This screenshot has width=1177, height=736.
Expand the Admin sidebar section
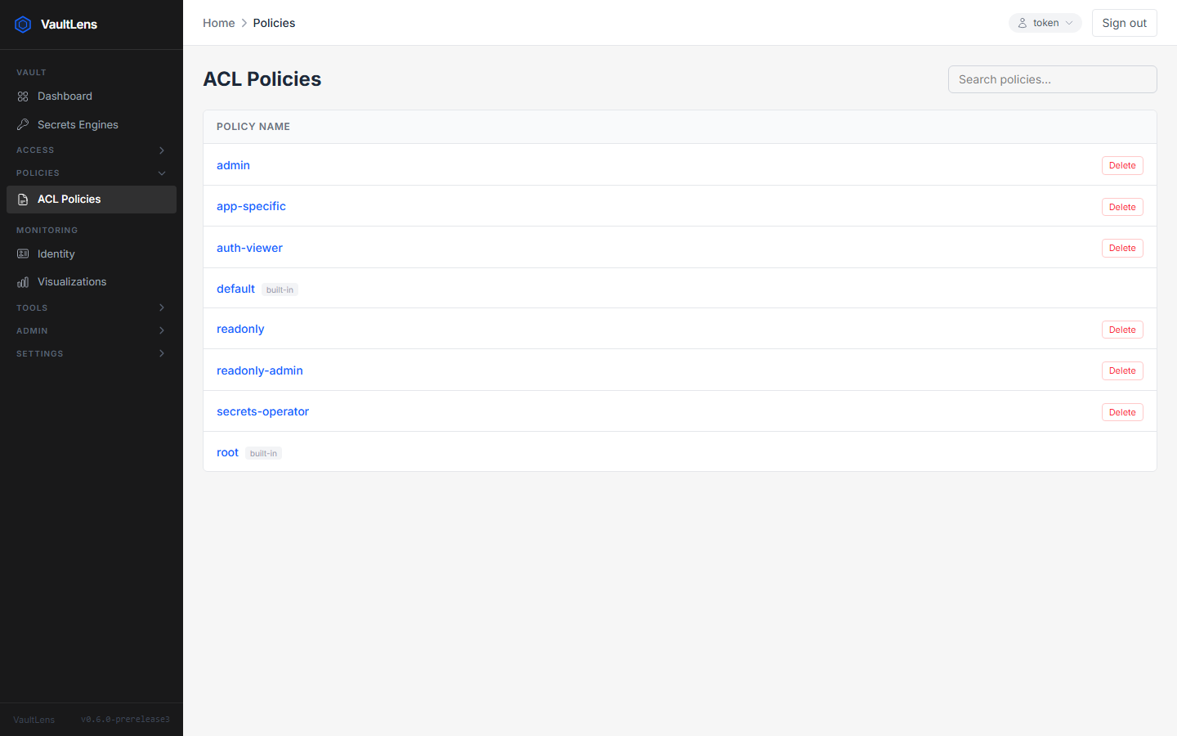[92, 331]
